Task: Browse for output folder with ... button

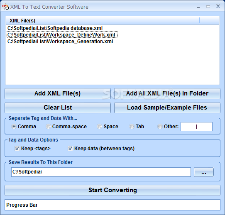Action: (204, 172)
